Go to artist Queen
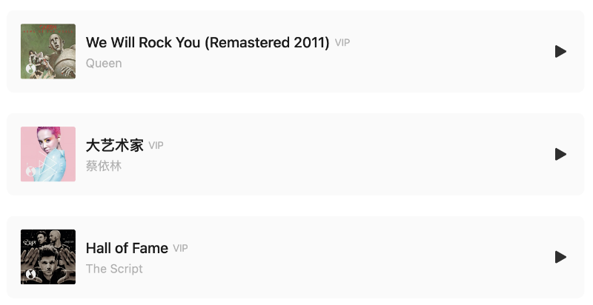Image resolution: width=593 pixels, height=305 pixels. (x=104, y=64)
